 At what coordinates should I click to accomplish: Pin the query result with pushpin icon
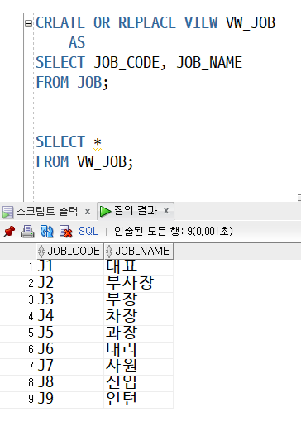9,232
